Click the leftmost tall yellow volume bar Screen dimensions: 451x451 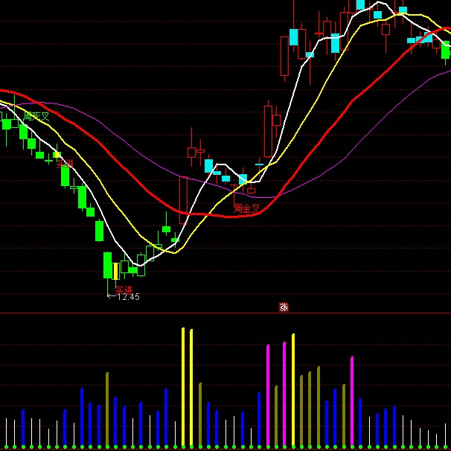coord(183,386)
